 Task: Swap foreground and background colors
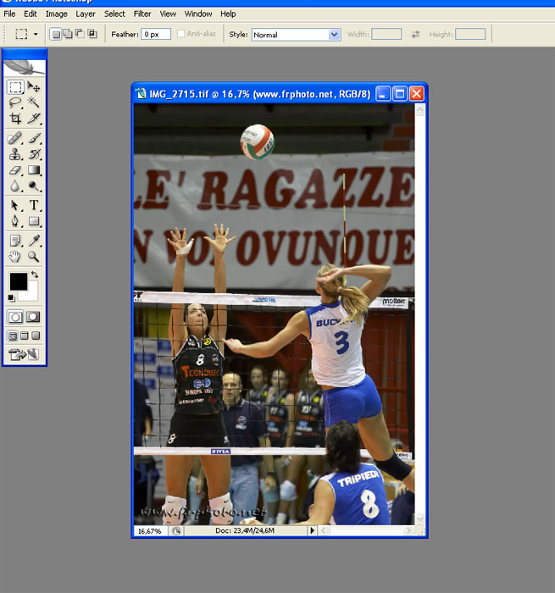point(34,274)
